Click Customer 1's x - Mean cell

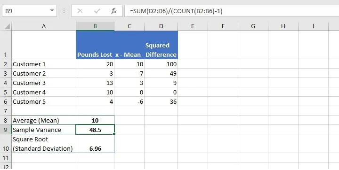pyautogui.click(x=129, y=64)
